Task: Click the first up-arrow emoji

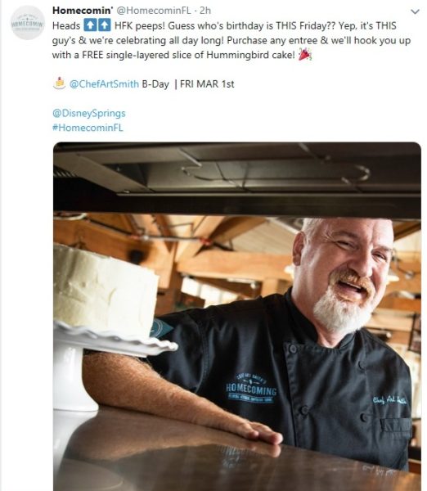Action: (x=90, y=25)
